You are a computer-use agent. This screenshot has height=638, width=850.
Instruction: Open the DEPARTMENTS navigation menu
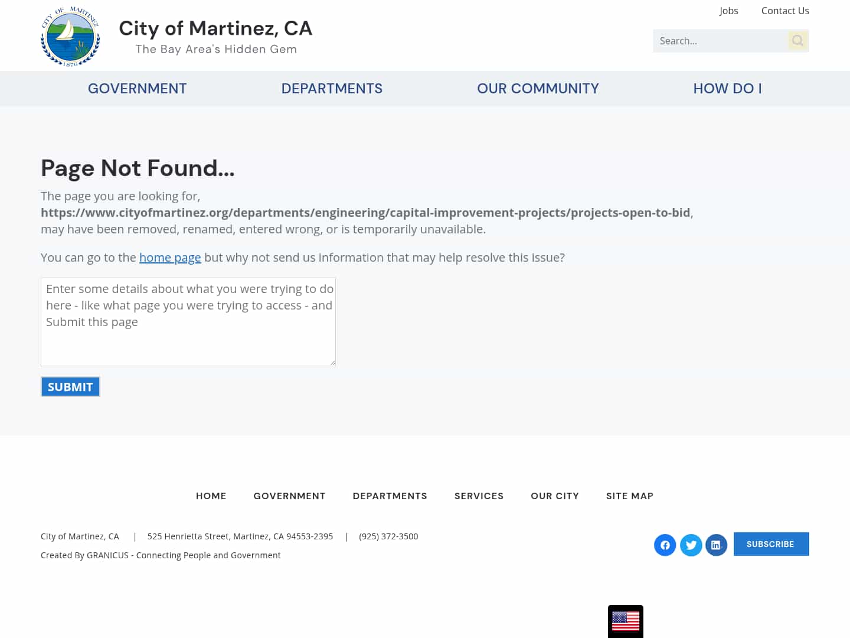click(332, 88)
